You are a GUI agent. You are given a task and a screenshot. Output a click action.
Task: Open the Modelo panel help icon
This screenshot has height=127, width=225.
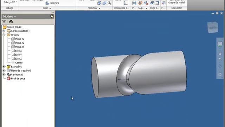pyautogui.click(x=52, y=16)
